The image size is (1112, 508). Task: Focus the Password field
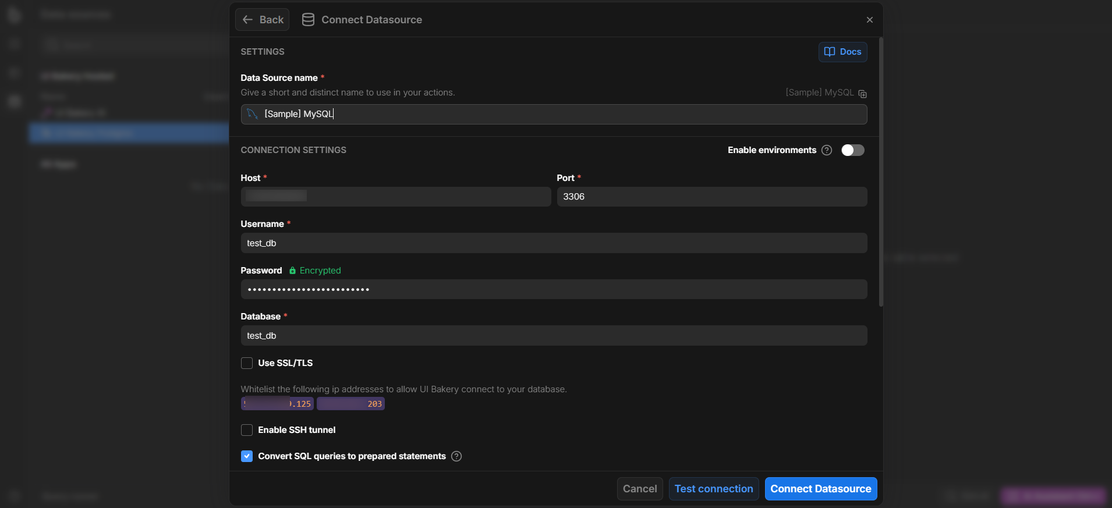(554, 289)
